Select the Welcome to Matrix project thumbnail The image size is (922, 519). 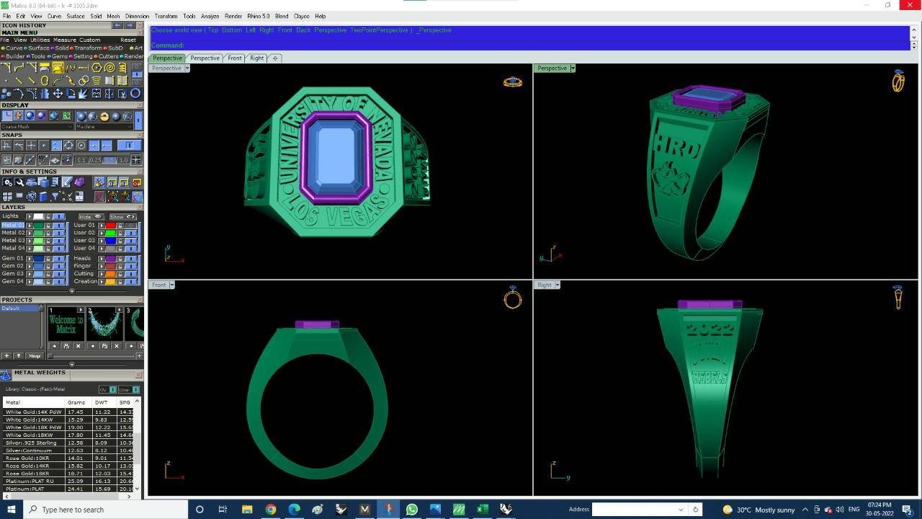point(66,324)
